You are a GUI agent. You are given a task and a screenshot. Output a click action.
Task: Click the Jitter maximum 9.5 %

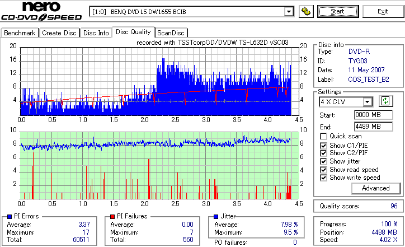(290, 232)
